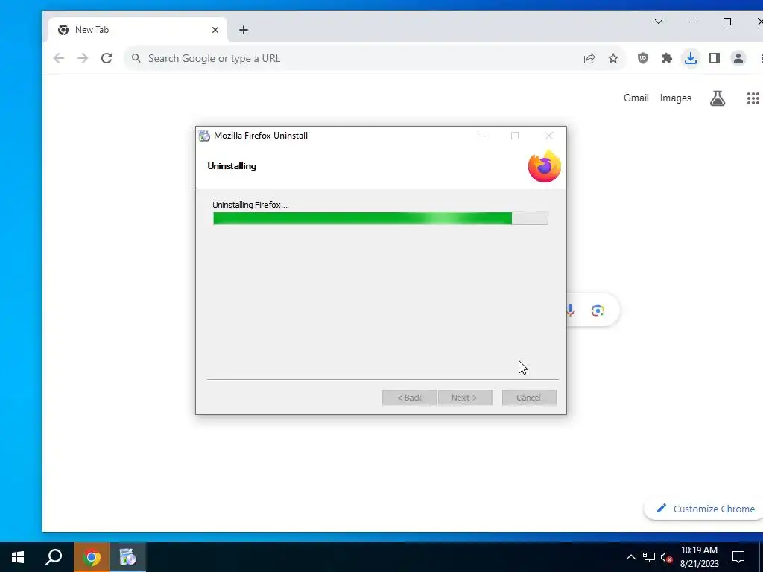The image size is (763, 572).
Task: Click the share page icon in address bar
Action: (589, 58)
